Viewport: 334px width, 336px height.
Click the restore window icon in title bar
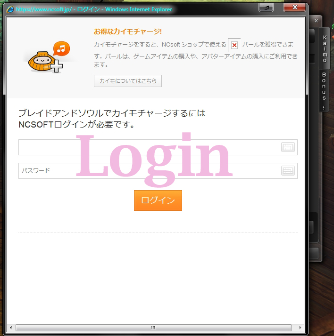pos(266,8)
